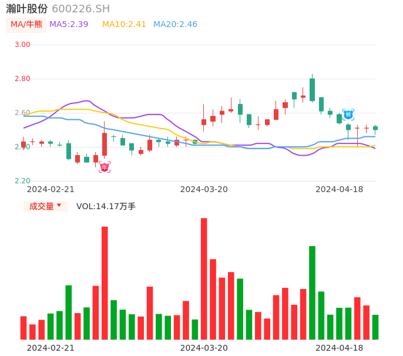Screen dimensions: 403x356
Task: Click the stock name 瀚叶股份
Action: 27,9
